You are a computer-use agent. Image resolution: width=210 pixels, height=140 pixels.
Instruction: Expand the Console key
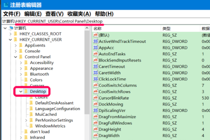[16, 51]
